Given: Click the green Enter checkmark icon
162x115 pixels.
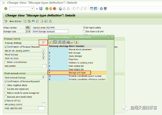Looking at the screenshot, I should (x=6, y=9).
